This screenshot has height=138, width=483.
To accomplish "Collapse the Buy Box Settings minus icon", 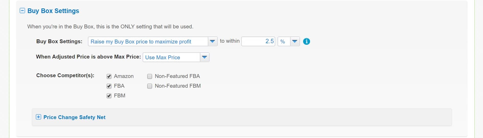I will coord(22,11).
